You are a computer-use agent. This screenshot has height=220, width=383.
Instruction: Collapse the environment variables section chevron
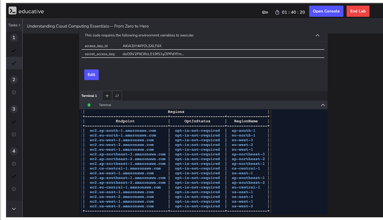318,35
